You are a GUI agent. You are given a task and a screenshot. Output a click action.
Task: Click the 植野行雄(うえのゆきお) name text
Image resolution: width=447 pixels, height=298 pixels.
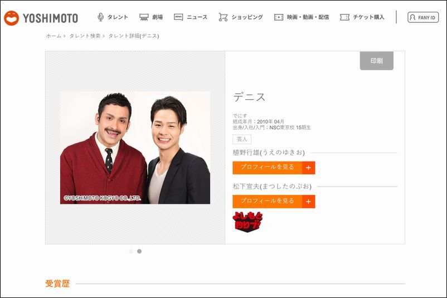coord(269,153)
